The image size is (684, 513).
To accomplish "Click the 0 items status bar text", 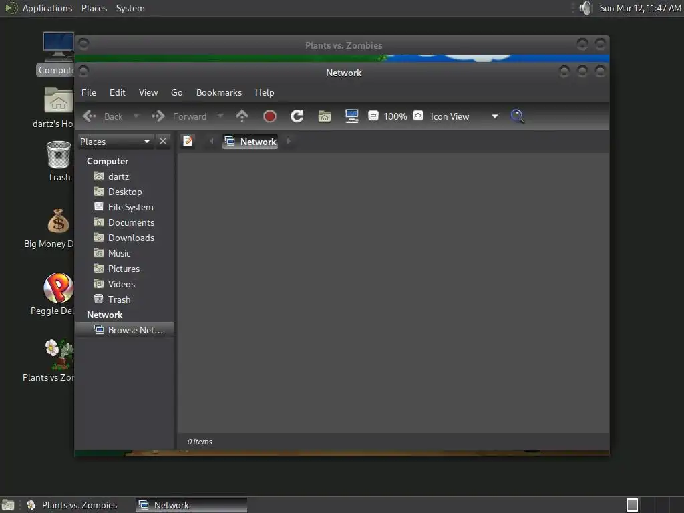I will pos(200,442).
